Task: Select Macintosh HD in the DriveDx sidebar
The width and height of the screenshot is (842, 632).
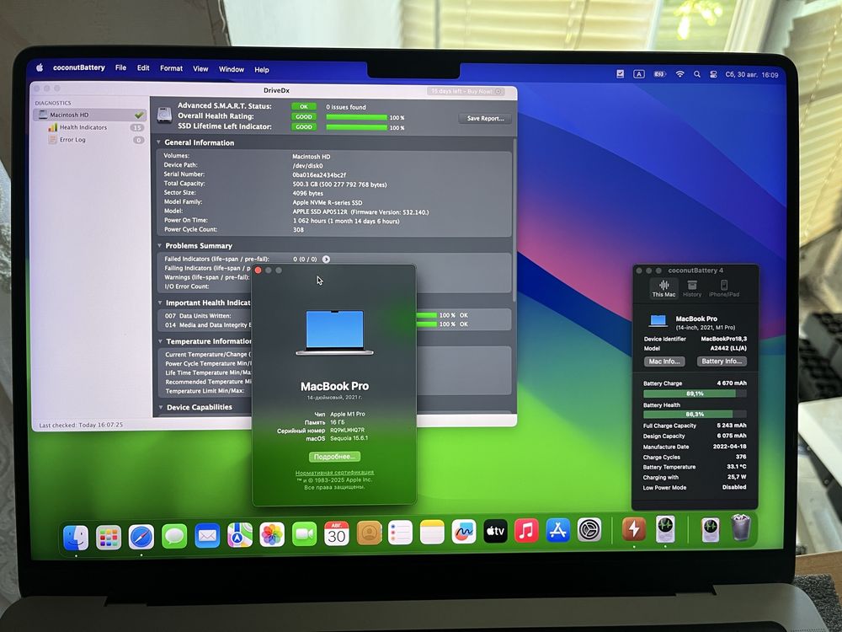Action: (89, 115)
